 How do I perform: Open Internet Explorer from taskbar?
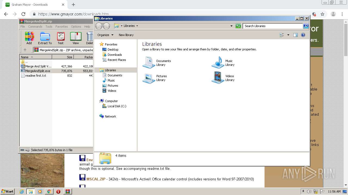coord(21,191)
